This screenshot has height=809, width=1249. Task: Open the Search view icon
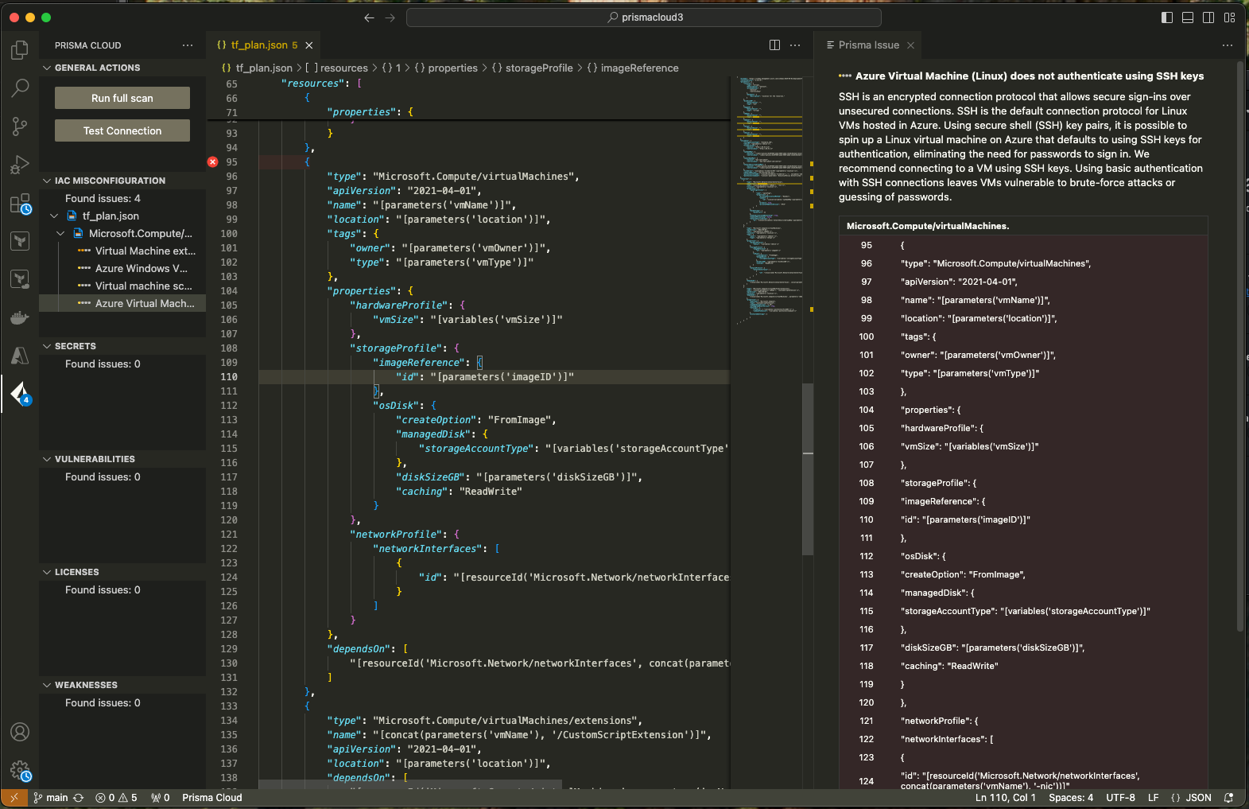(20, 88)
